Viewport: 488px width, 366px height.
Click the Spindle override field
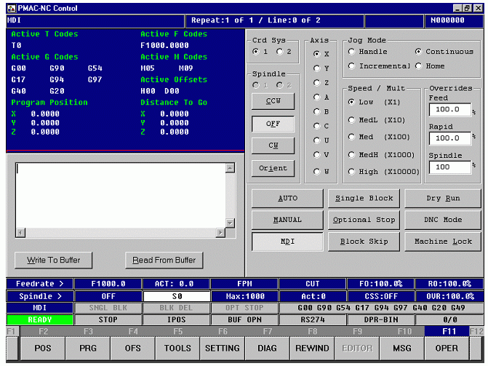450,167
